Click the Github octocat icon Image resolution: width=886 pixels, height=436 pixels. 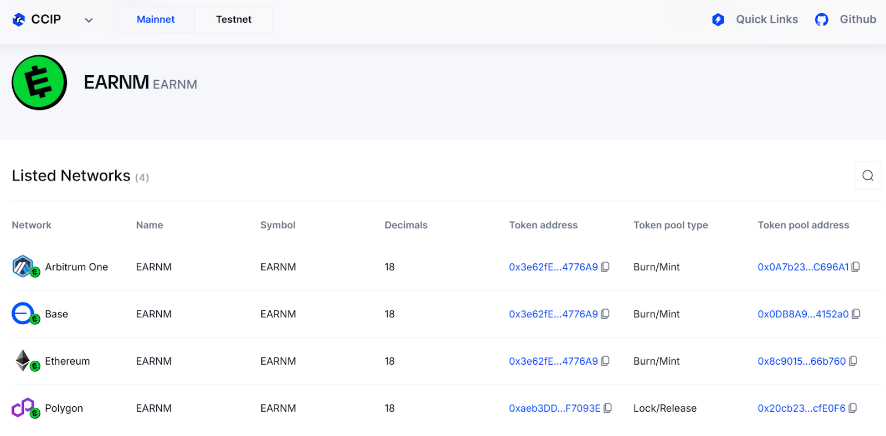[x=821, y=20]
